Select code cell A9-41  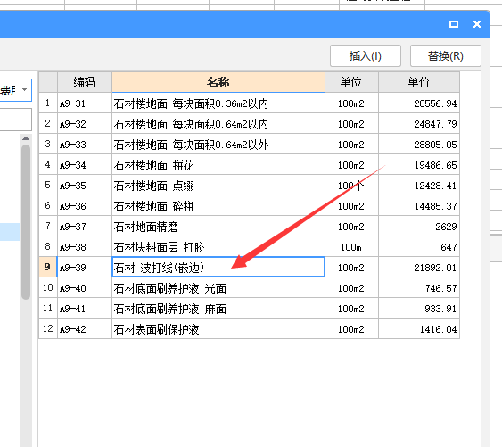tap(85, 308)
